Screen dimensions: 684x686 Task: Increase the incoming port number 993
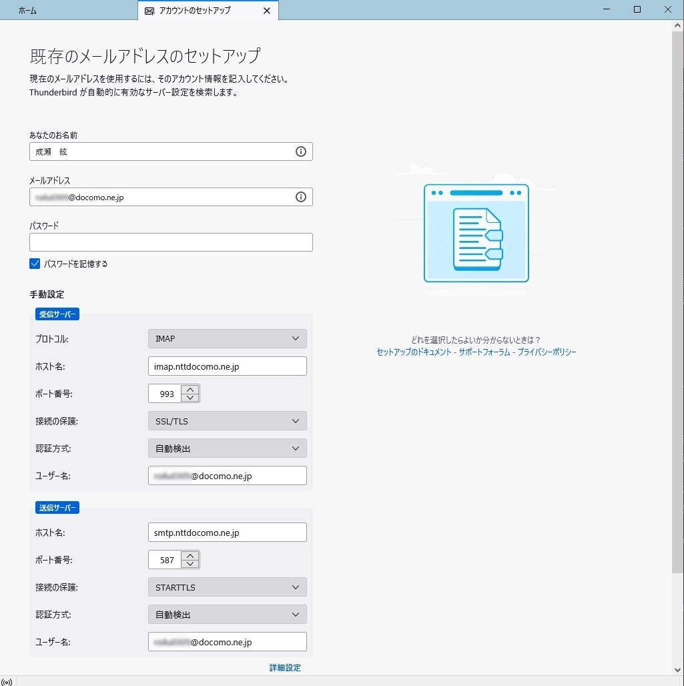(190, 389)
